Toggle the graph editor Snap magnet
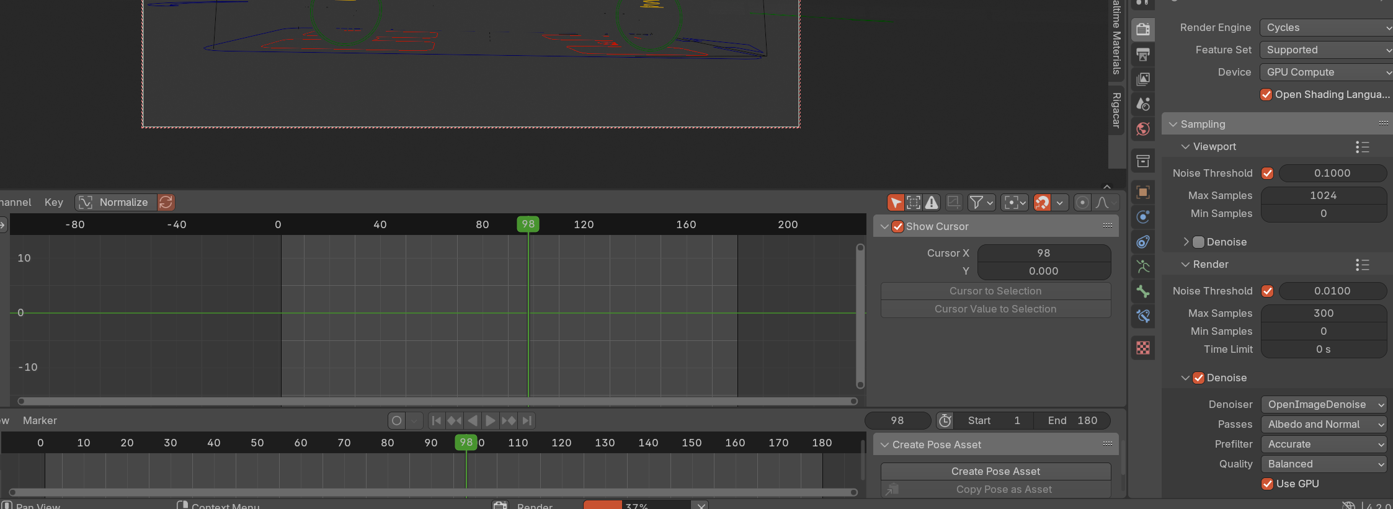Viewport: 1393px width, 509px height. click(x=1042, y=203)
